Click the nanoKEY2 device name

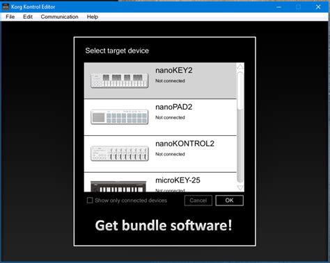174,70
